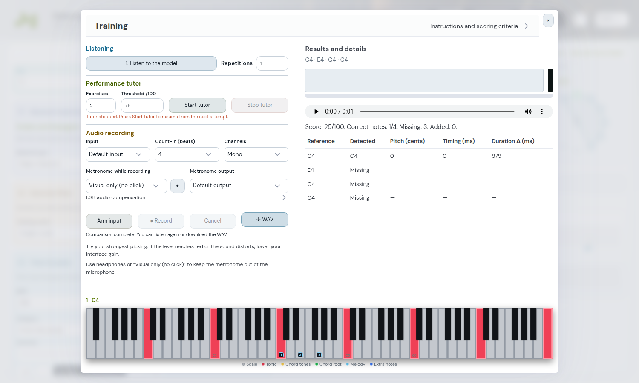Viewport: 639px width, 383px height.
Task: Mute the audio player volume icon
Action: (528, 111)
